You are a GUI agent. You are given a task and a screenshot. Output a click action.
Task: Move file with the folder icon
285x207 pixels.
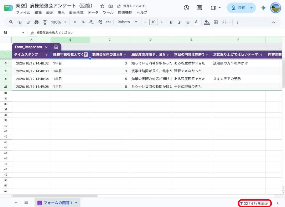[x=110, y=6]
